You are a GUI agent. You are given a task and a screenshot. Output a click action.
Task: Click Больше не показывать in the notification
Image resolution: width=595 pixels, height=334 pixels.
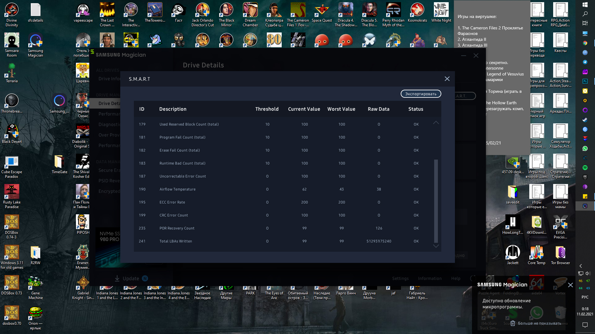536,323
